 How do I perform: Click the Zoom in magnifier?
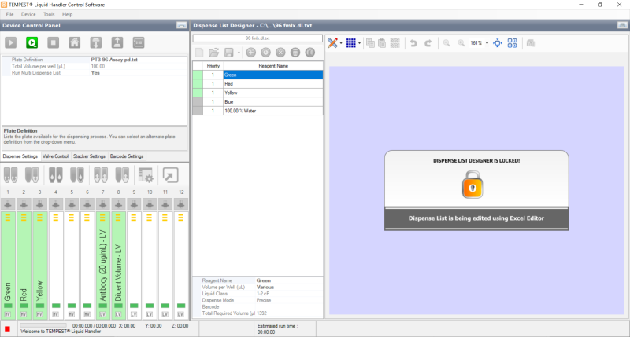[461, 43]
